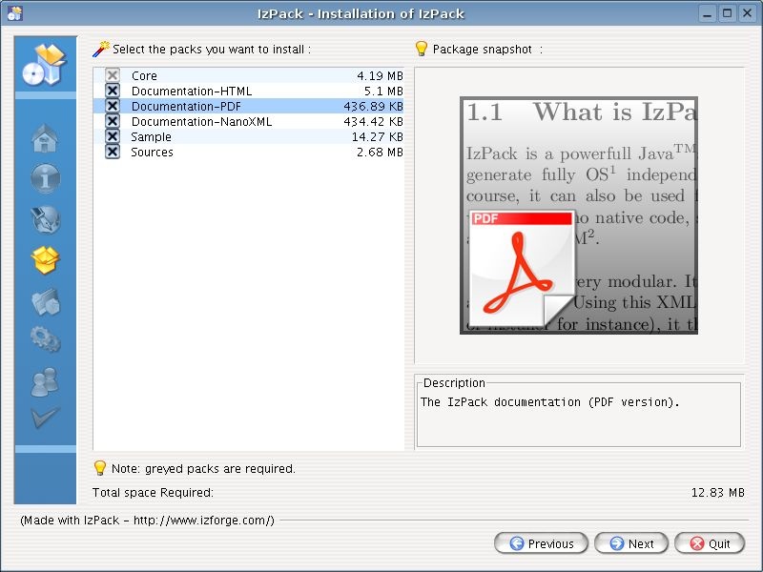This screenshot has width=763, height=572.
Task: Select the folders target path step icon
Action: point(45,301)
